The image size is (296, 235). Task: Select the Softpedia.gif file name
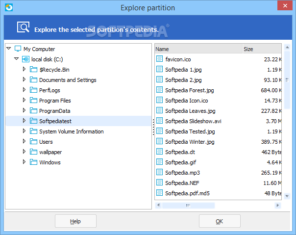click(x=181, y=162)
